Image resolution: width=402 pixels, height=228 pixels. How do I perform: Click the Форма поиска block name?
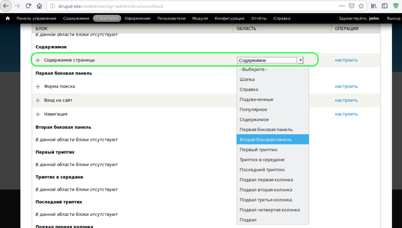(59, 87)
